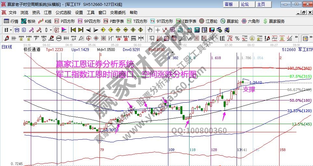
Task: Click the save floppy disk icon
Action: coord(212,30)
